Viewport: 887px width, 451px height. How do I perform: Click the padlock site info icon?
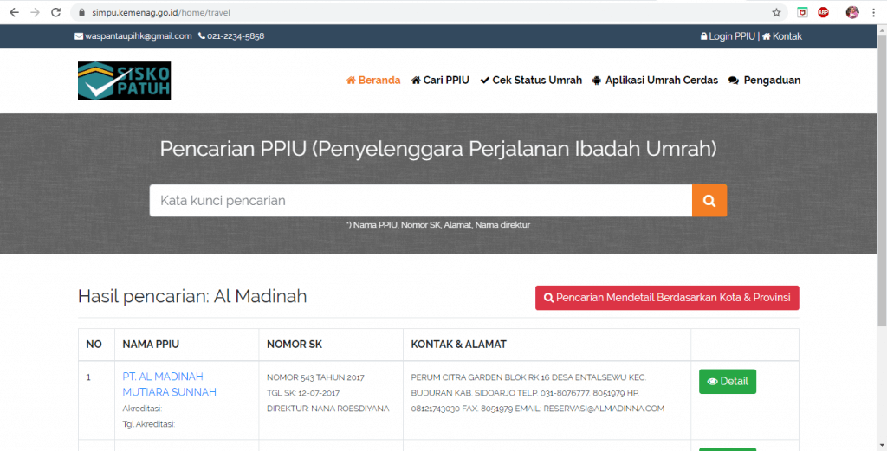click(x=82, y=12)
